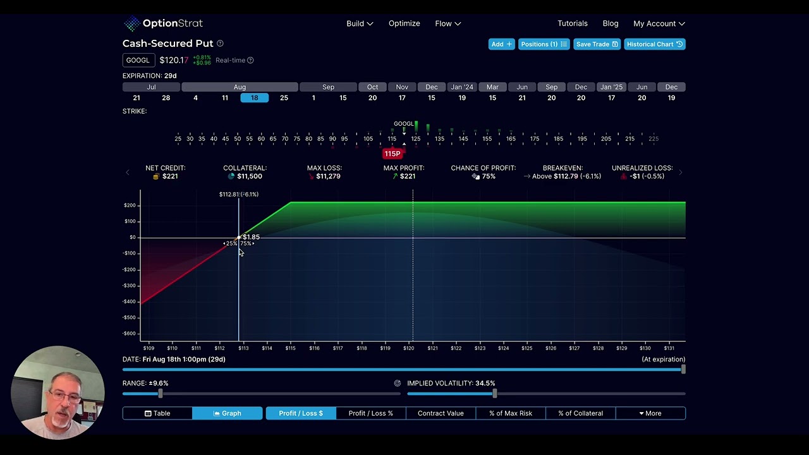The height and width of the screenshot is (455, 809).
Task: Select Profit / Loss % mode
Action: click(x=371, y=413)
